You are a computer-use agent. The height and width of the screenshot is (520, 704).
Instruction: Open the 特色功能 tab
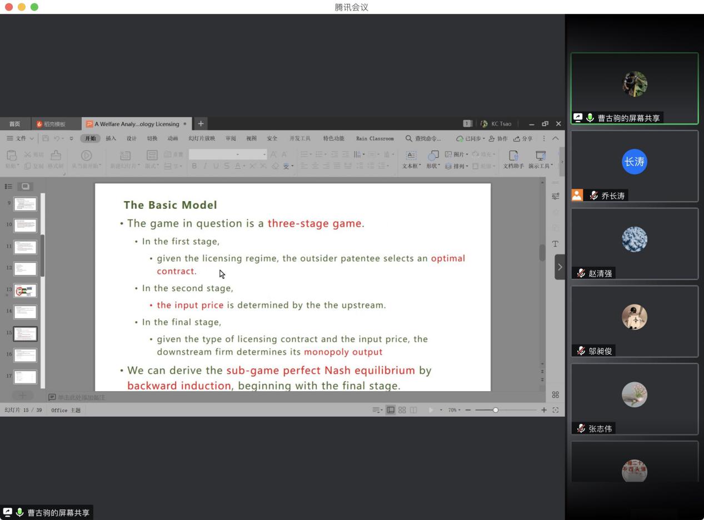tap(333, 138)
